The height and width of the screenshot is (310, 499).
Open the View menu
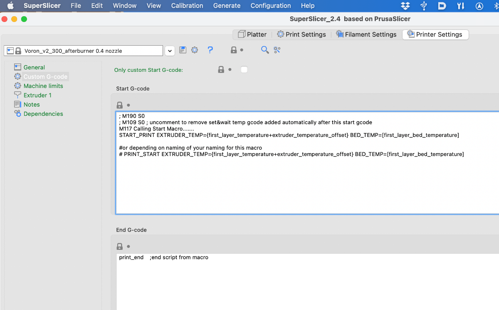tap(154, 6)
